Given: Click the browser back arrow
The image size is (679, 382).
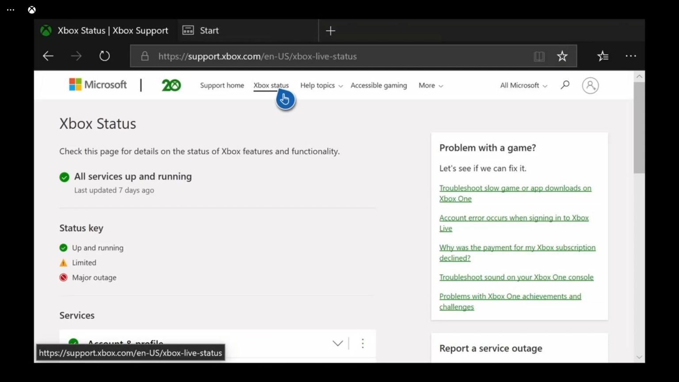Looking at the screenshot, I should [48, 56].
